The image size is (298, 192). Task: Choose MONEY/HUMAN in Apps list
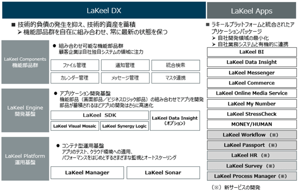coord(252,124)
